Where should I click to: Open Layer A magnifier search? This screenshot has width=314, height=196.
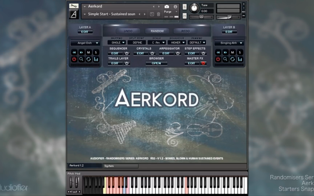81,59
